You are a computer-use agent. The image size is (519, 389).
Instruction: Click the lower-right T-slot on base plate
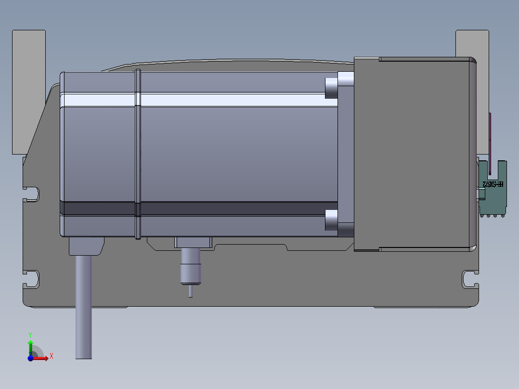(470, 279)
